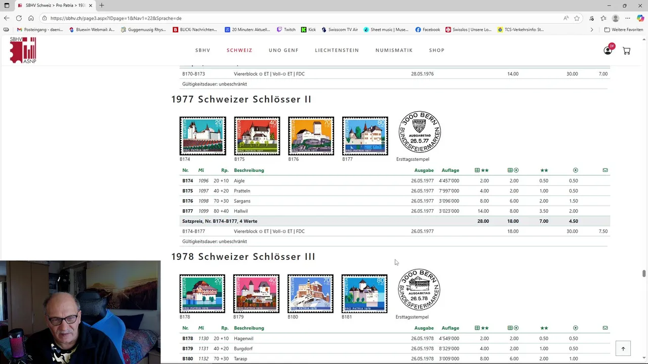Viewport: 648px width, 364px height.
Task: Reload the page with refresh icon
Action: [19, 18]
